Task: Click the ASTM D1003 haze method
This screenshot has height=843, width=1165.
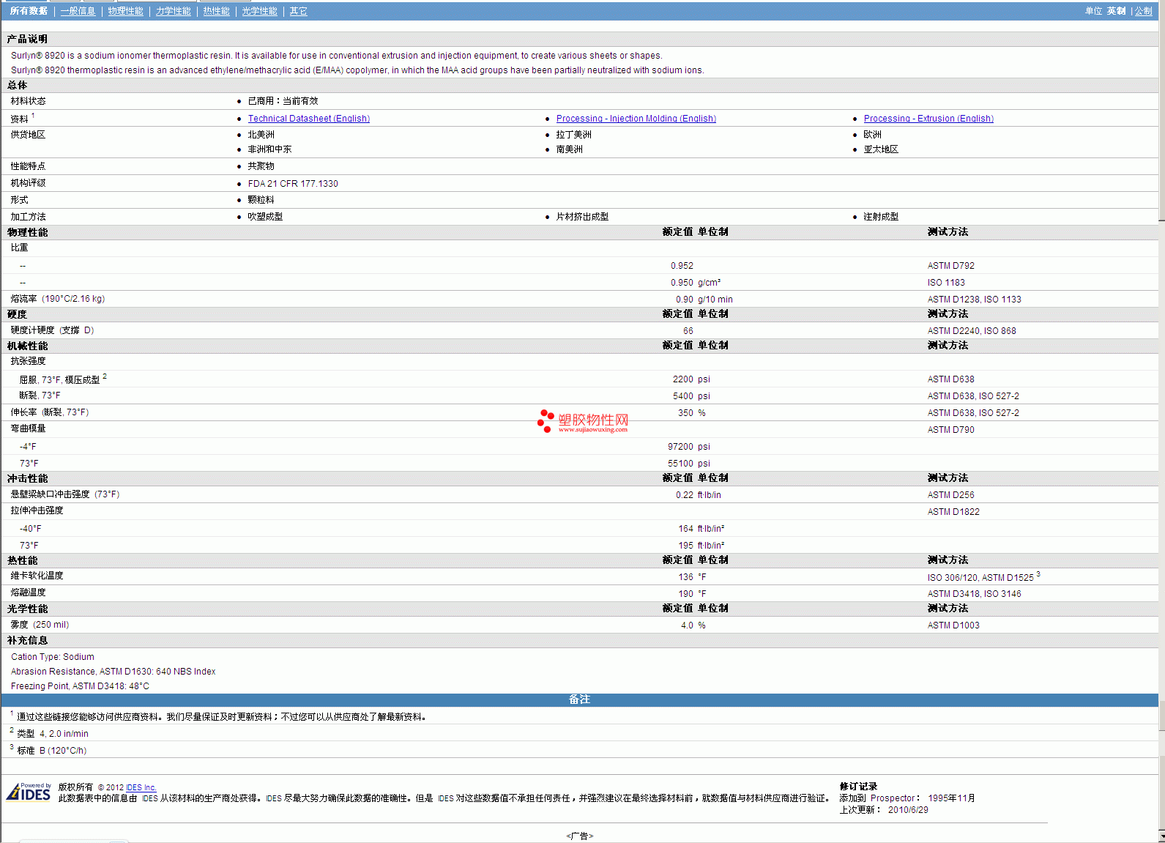Action: tap(953, 625)
